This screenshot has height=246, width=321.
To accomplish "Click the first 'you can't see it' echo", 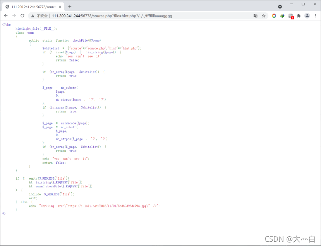I will coord(79,56).
